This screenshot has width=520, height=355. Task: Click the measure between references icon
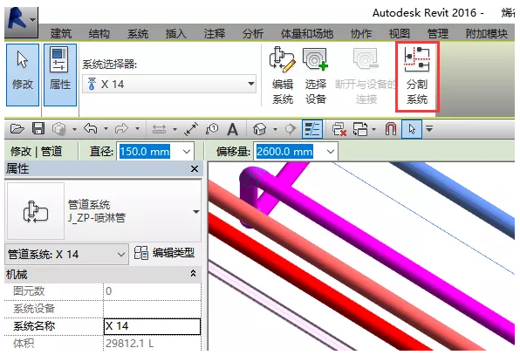coord(159,129)
